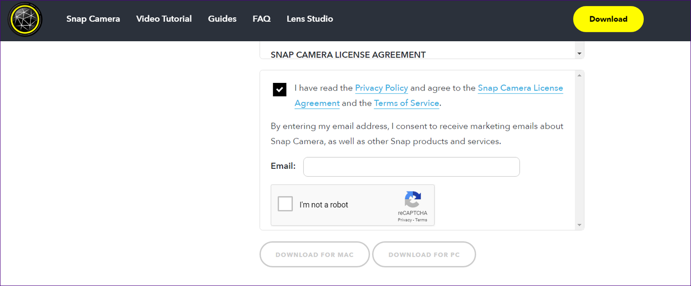
Task: Click the yellow Download button
Action: [x=608, y=19]
